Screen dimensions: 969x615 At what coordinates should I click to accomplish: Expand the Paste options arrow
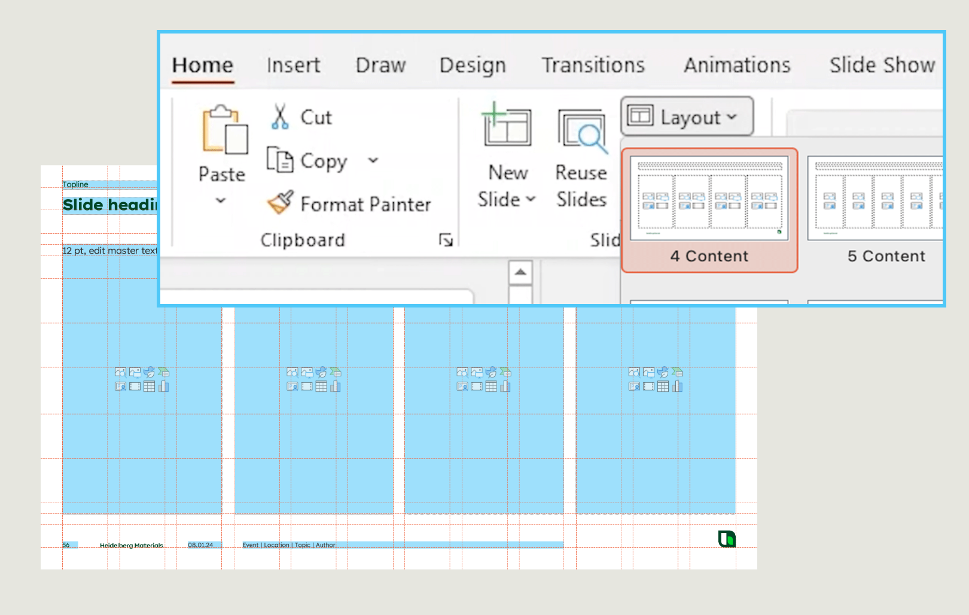tap(221, 200)
